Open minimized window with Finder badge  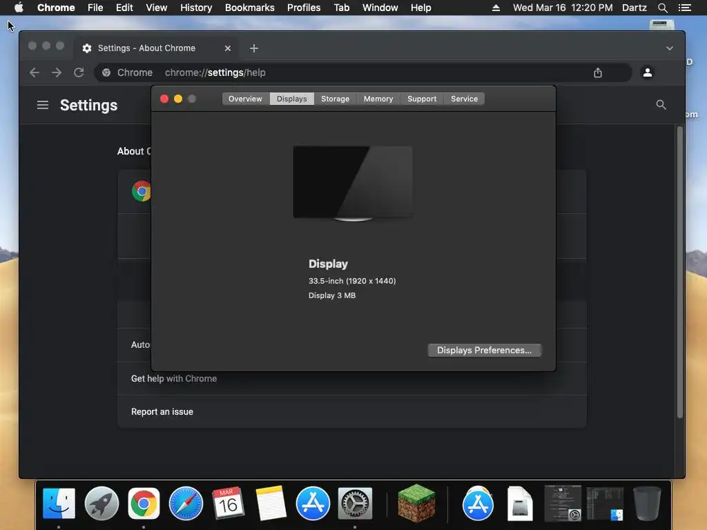coord(605,503)
